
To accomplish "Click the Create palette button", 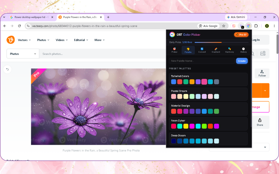I will point(242,61).
